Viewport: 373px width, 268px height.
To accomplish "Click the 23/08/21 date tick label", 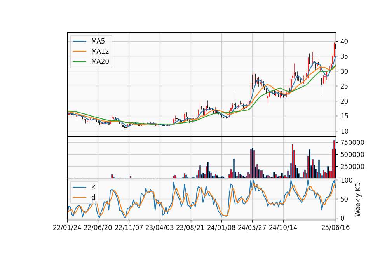I will [190, 228].
